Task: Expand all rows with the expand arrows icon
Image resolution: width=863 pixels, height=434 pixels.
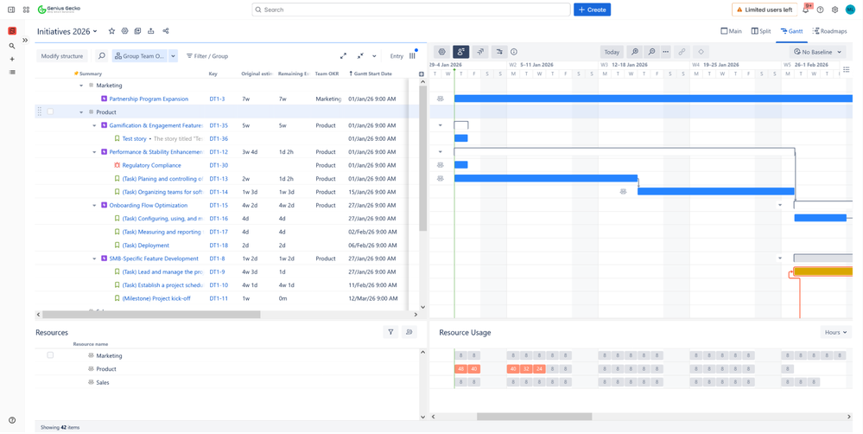Action: pyautogui.click(x=344, y=55)
